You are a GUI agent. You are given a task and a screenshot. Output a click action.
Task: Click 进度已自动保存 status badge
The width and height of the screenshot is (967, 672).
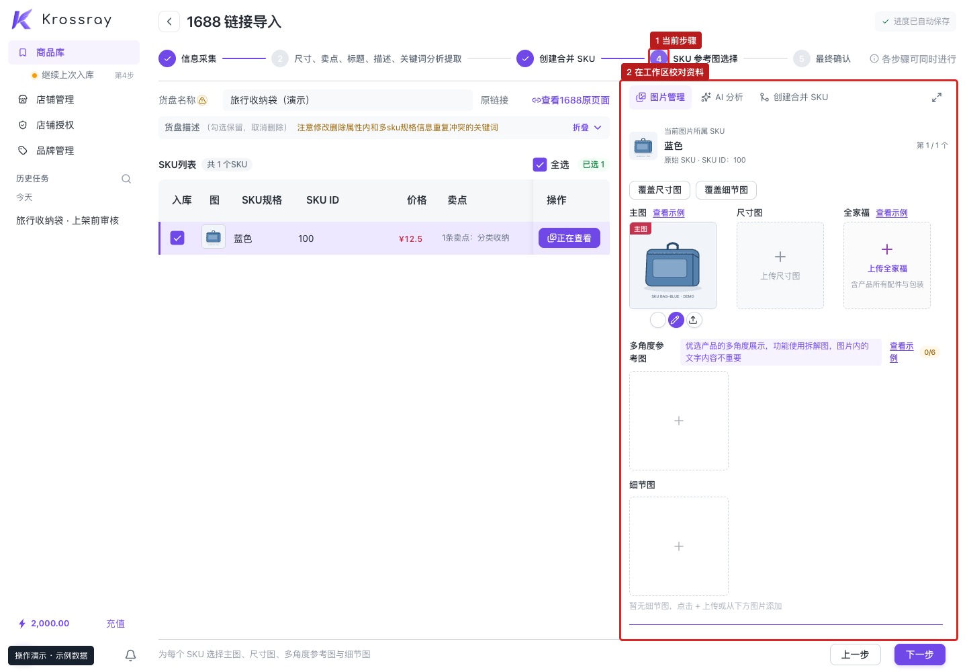pyautogui.click(x=915, y=22)
